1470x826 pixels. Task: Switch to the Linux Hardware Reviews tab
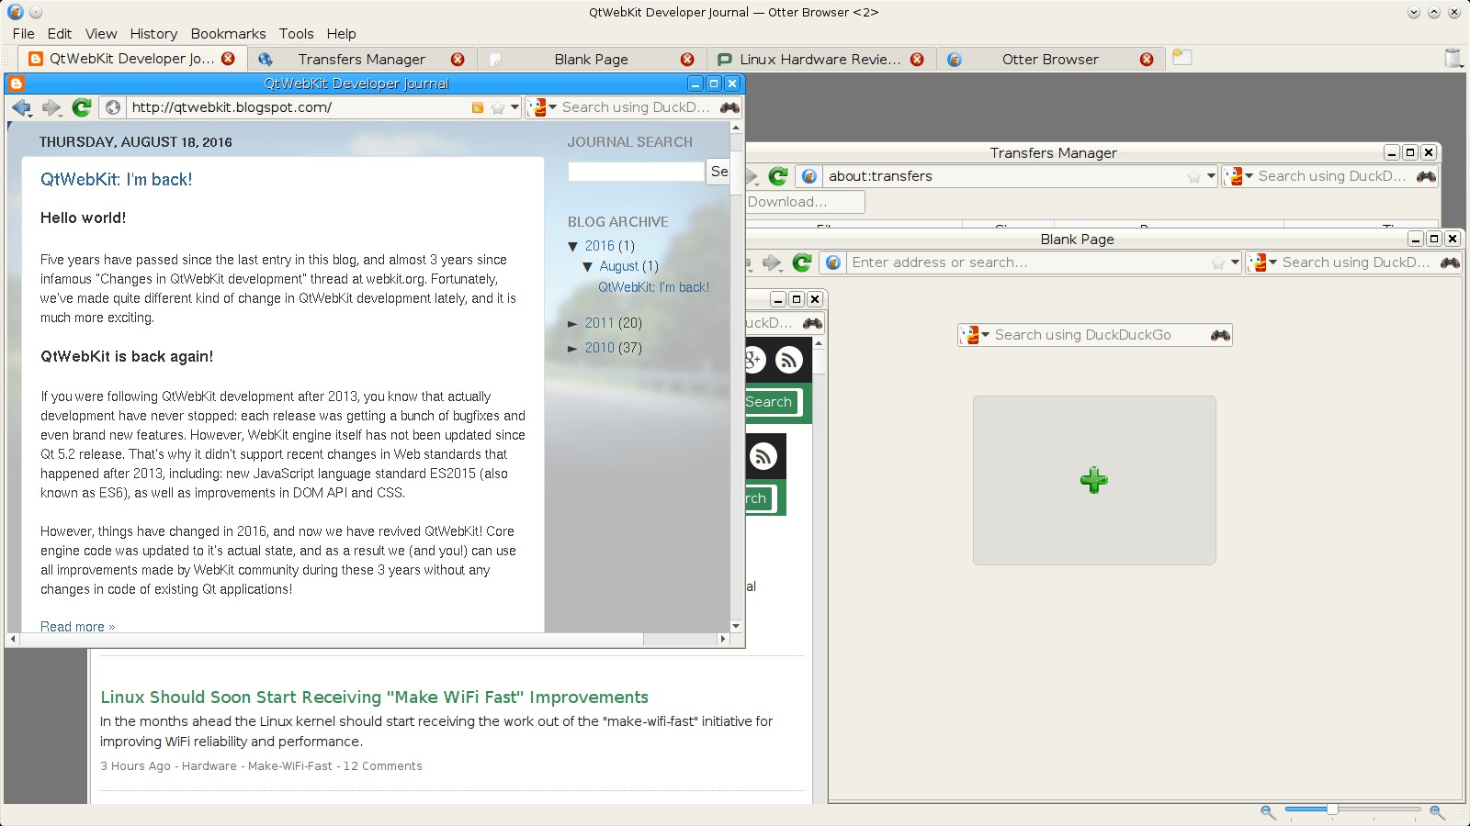click(x=820, y=59)
